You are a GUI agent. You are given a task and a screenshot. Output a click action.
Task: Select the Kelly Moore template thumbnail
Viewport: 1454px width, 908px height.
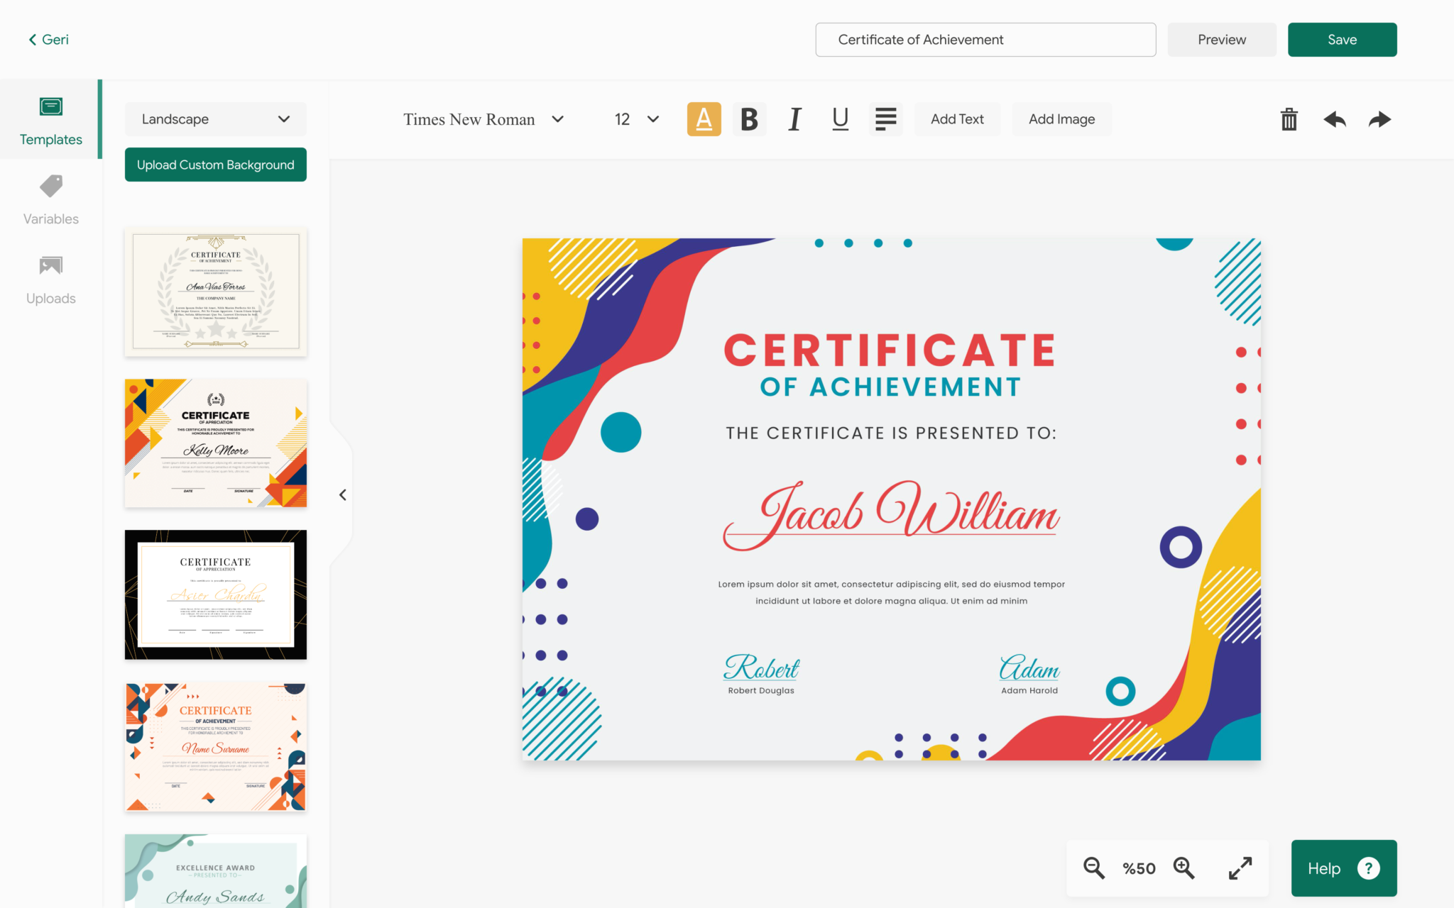(x=215, y=443)
